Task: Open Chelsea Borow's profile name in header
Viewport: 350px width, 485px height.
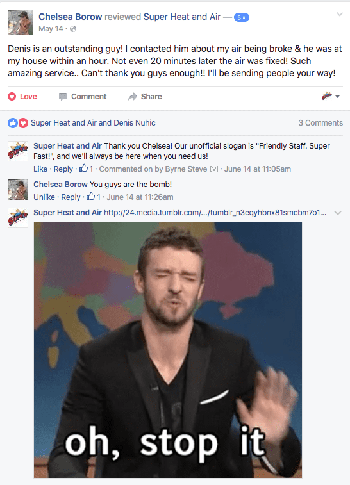Action: point(71,17)
